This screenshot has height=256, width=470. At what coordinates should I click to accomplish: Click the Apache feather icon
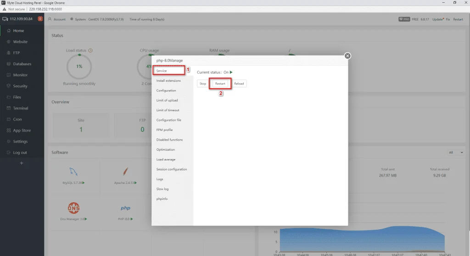click(125, 172)
